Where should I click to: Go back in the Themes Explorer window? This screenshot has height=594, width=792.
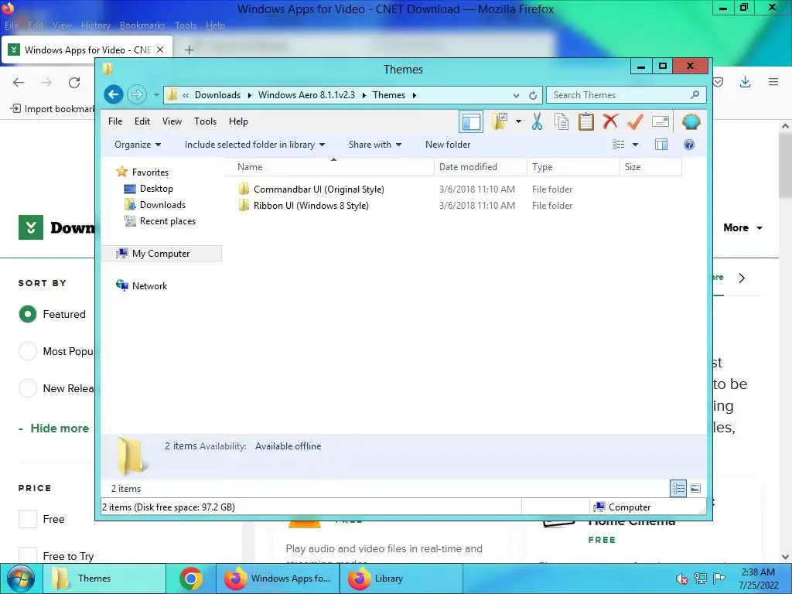(x=114, y=94)
